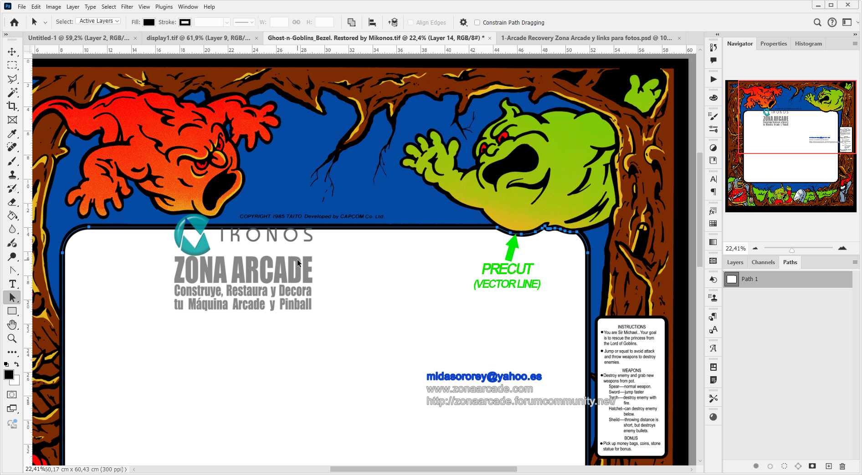
Task: Change the screen mode button
Action: (x=12, y=409)
